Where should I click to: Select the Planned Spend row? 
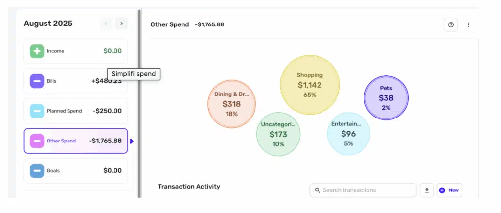[76, 111]
